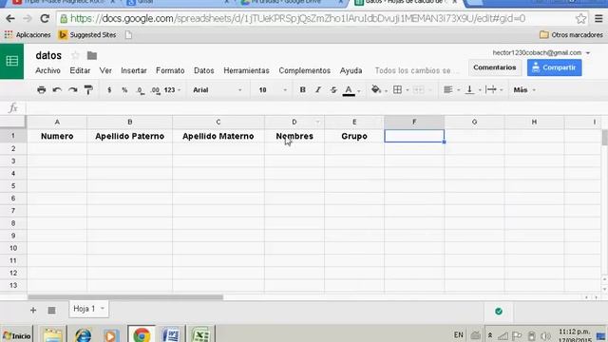Open more number formats 123 dropdown
Image resolution: width=608 pixels, height=342 pixels.
point(173,90)
